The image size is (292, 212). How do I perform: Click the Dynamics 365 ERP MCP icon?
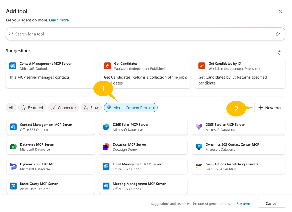click(x=13, y=166)
